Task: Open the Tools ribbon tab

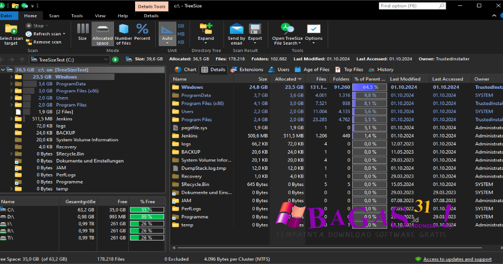Action: [77, 16]
